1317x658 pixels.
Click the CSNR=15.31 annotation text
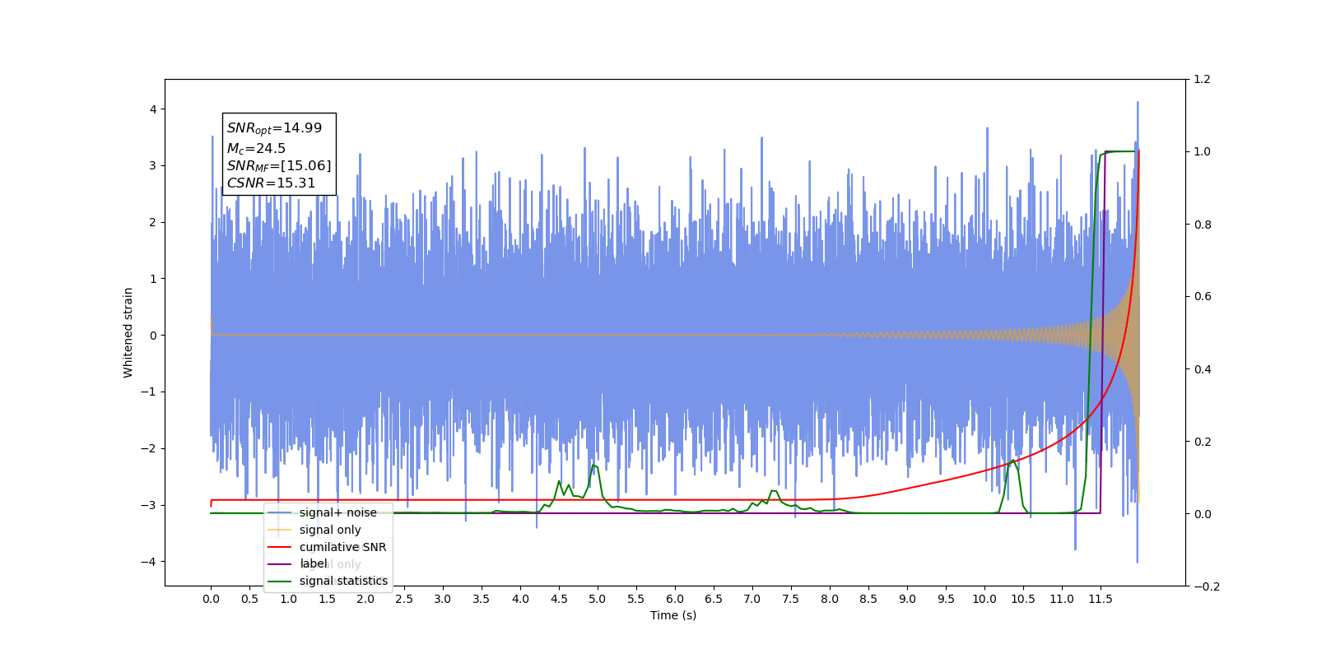[x=271, y=183]
